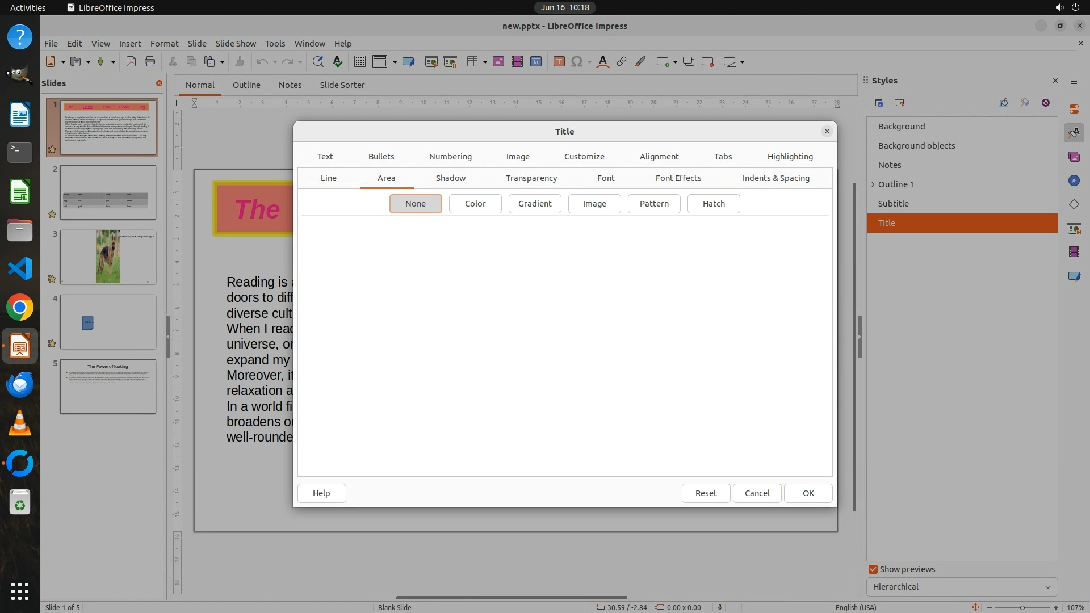Open the Display Views dropdown arrow

(x=395, y=62)
